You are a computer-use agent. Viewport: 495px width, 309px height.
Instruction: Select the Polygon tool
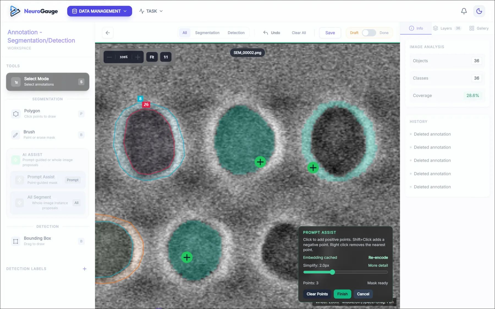tap(48, 114)
